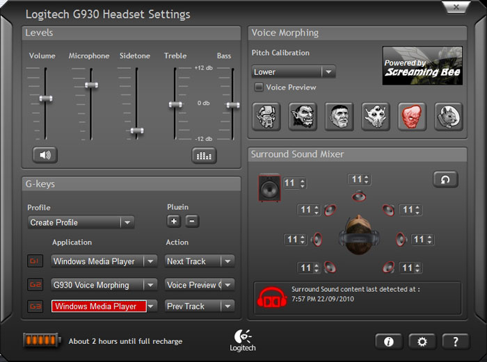The width and height of the screenshot is (487, 362).
Task: Open the Pitch Calibration Lower dropdown
Action: 294,72
